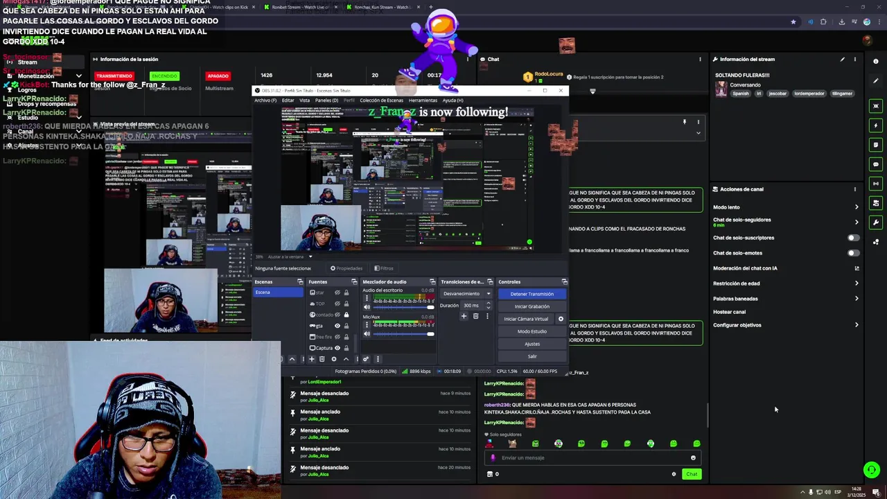Expand Palabras baneadas
The height and width of the screenshot is (499, 887).
click(x=857, y=299)
